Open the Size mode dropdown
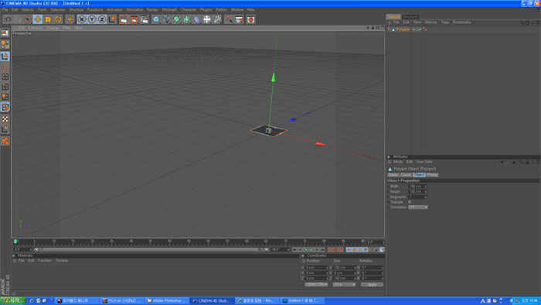 [x=344, y=284]
